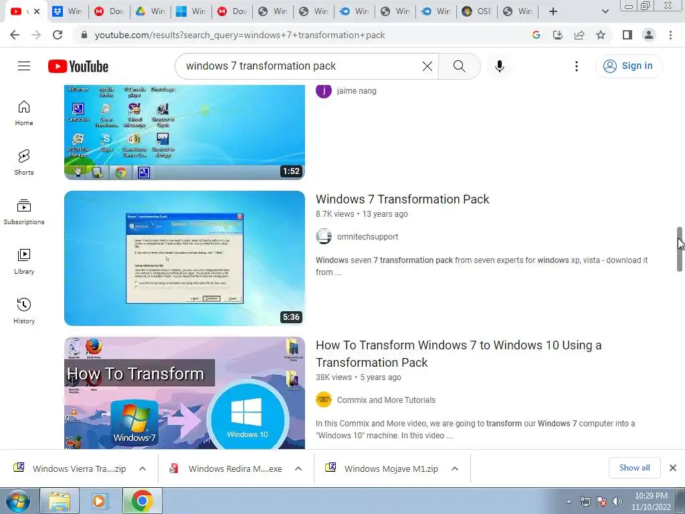This screenshot has height=514, width=685.
Task: Close the downloads bar
Action: pyautogui.click(x=673, y=468)
